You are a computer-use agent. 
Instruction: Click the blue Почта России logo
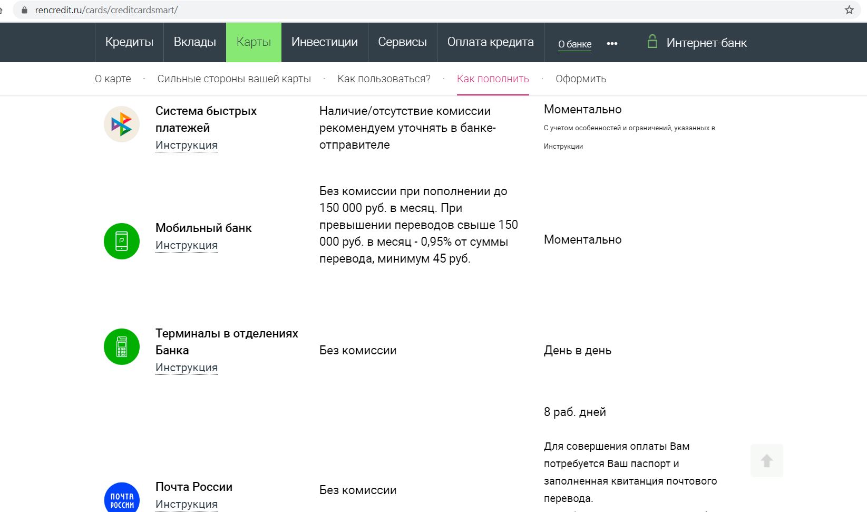(x=122, y=497)
